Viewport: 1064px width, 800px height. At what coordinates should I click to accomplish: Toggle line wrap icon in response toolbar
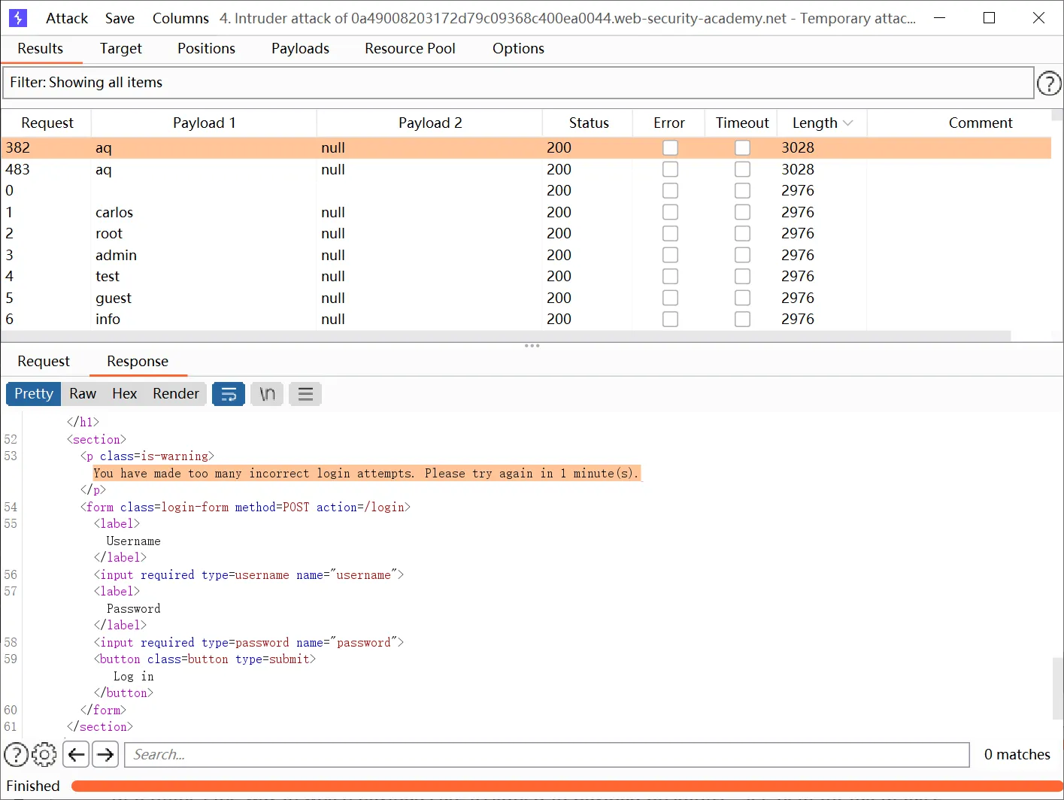(x=229, y=394)
